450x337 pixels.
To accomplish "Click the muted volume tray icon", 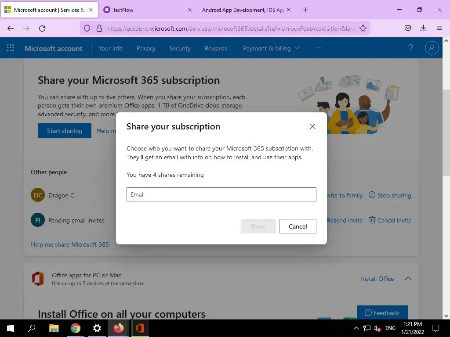I will point(377,328).
